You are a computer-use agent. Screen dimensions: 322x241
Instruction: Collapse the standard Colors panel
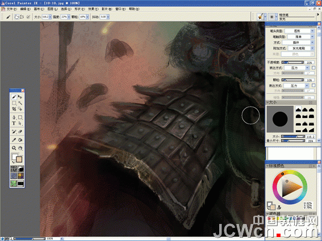(x=267, y=166)
